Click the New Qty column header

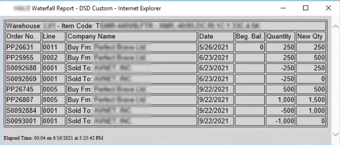pos(311,37)
